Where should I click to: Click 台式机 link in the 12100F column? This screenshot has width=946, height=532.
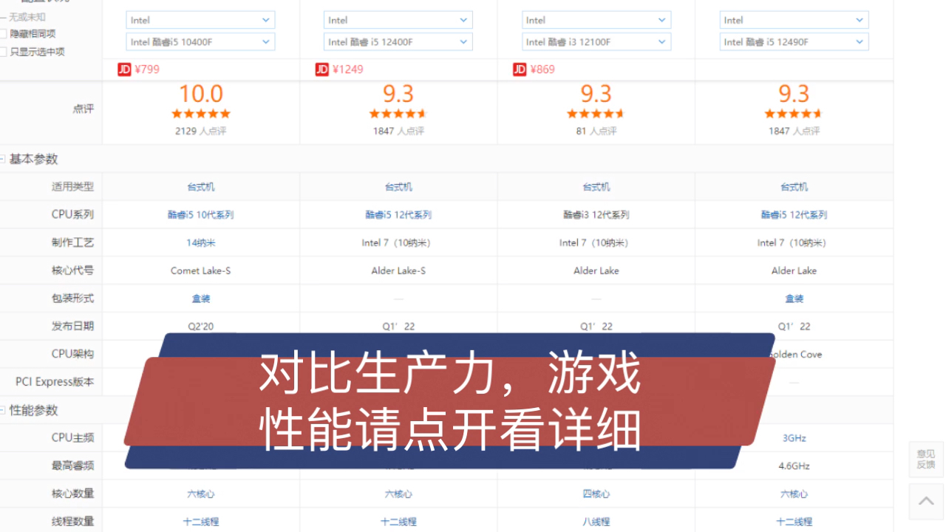coord(596,187)
